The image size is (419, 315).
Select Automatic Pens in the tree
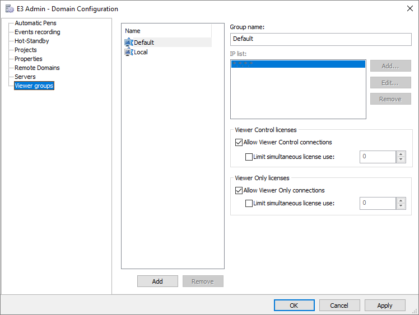(35, 23)
